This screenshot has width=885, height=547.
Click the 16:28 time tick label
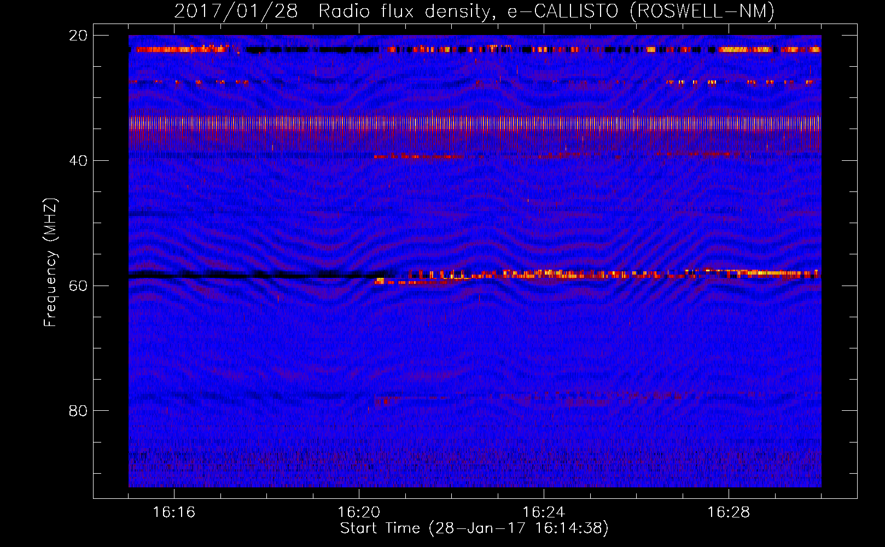[729, 513]
